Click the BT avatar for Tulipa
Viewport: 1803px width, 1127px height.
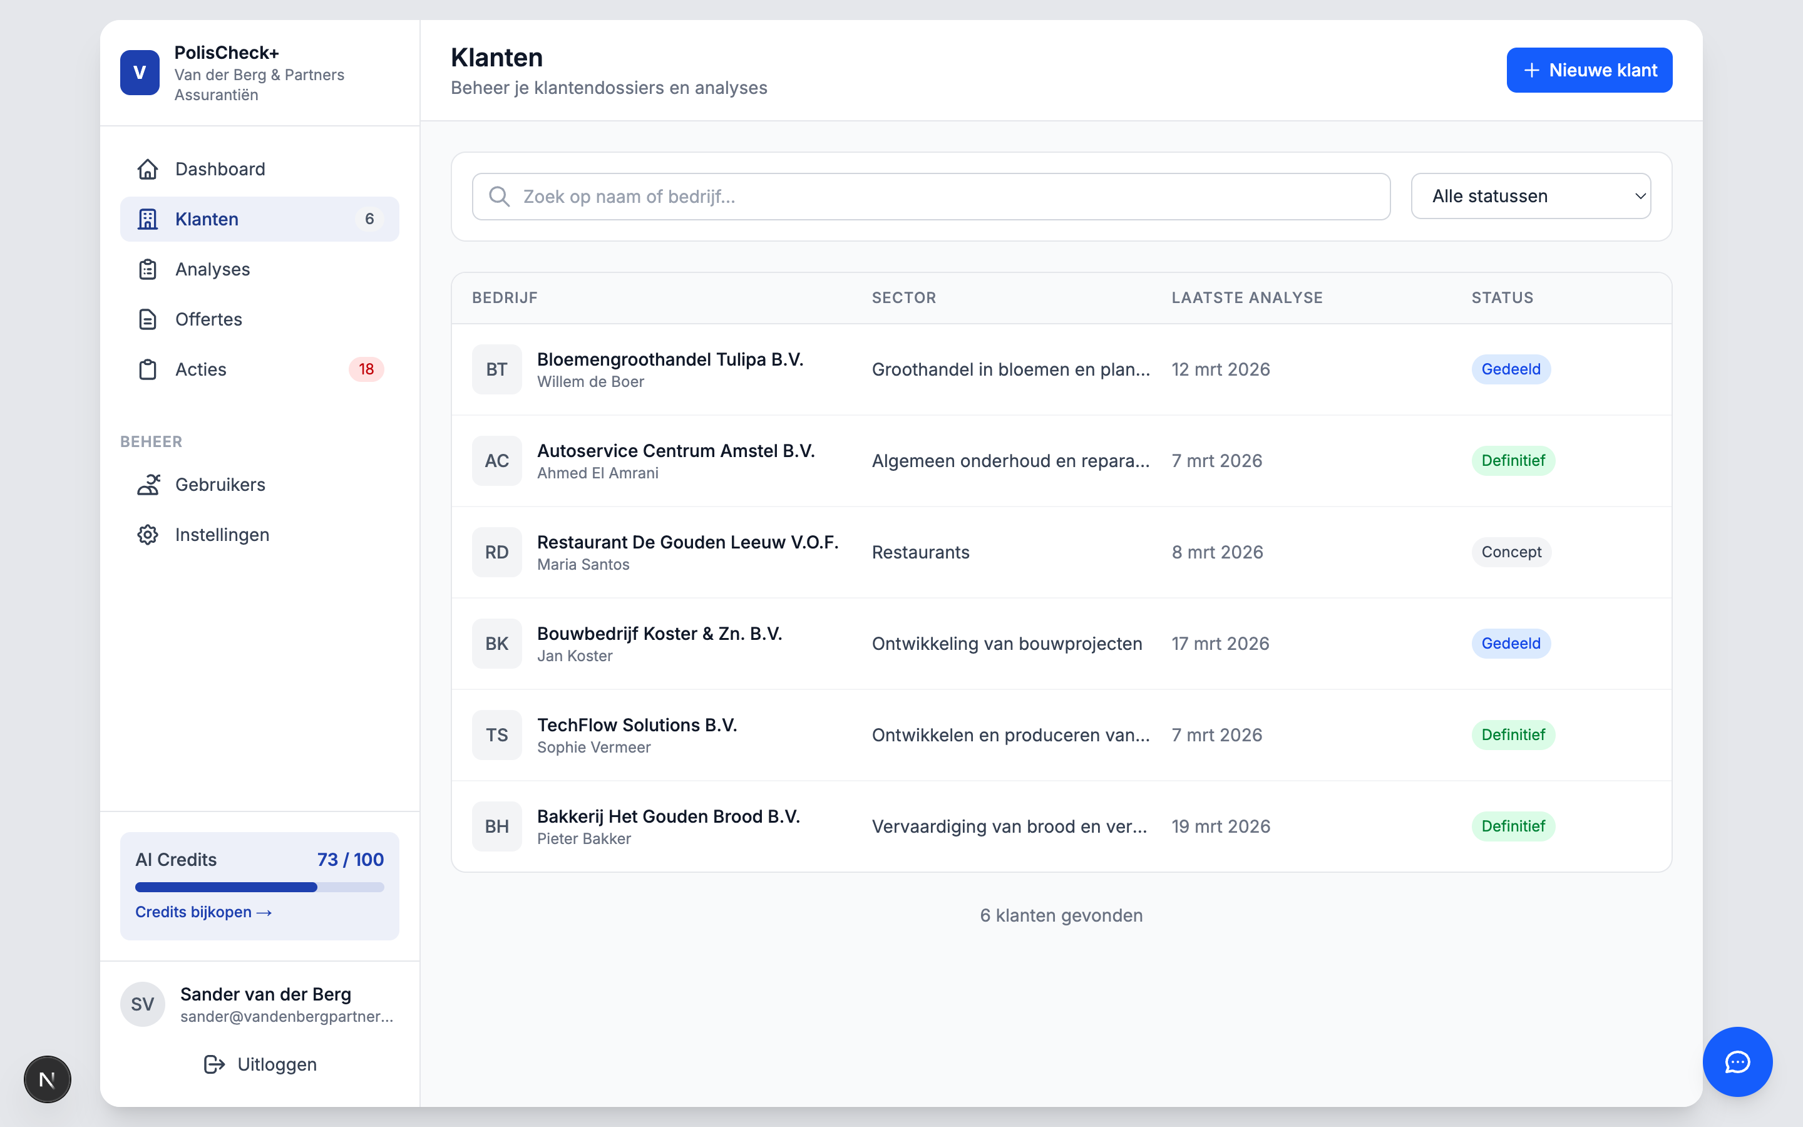(x=497, y=369)
